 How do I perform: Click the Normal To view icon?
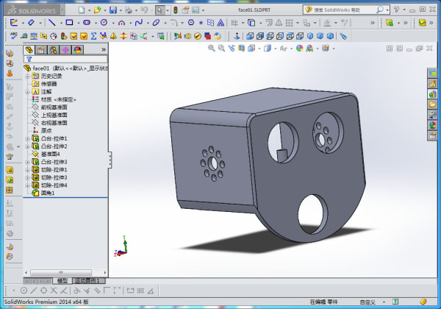click(x=237, y=36)
